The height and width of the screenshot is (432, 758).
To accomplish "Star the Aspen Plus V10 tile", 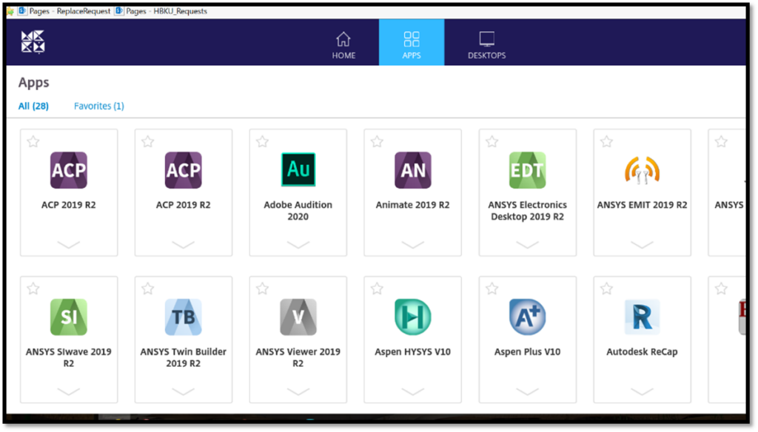I will point(491,288).
